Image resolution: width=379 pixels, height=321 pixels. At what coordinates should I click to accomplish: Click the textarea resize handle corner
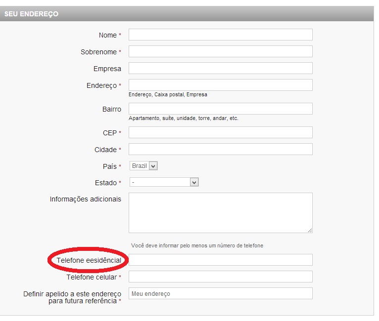pos(310,231)
